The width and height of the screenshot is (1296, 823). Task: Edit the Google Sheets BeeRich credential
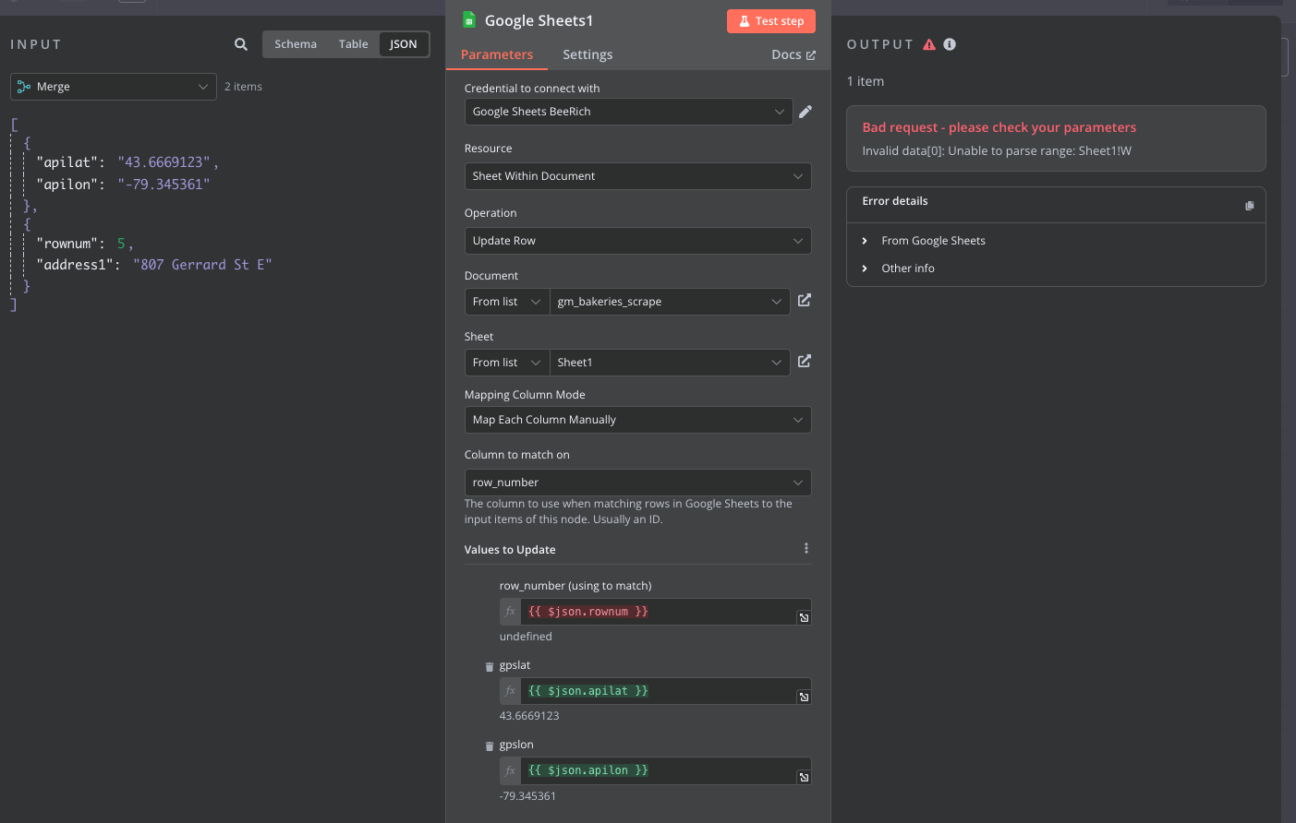coord(805,112)
